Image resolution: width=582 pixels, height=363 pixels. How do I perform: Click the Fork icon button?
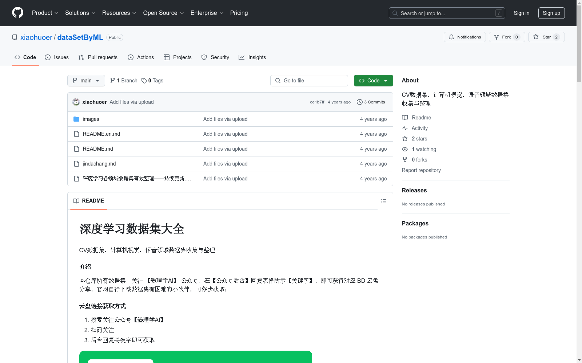tap(497, 37)
